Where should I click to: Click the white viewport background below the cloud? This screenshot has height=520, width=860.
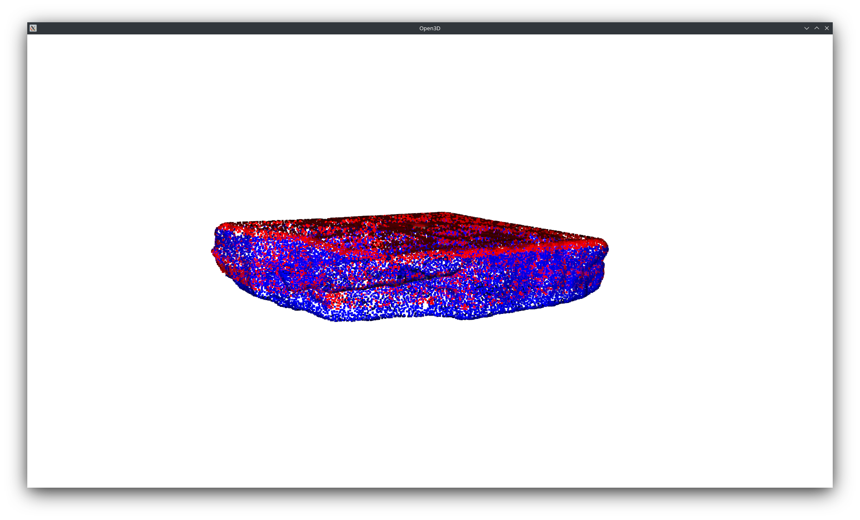pyautogui.click(x=420, y=399)
